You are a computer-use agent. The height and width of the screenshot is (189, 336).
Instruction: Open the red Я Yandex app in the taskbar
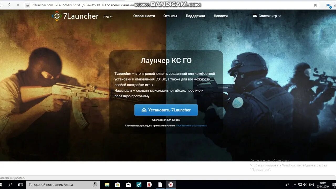click(x=150, y=185)
